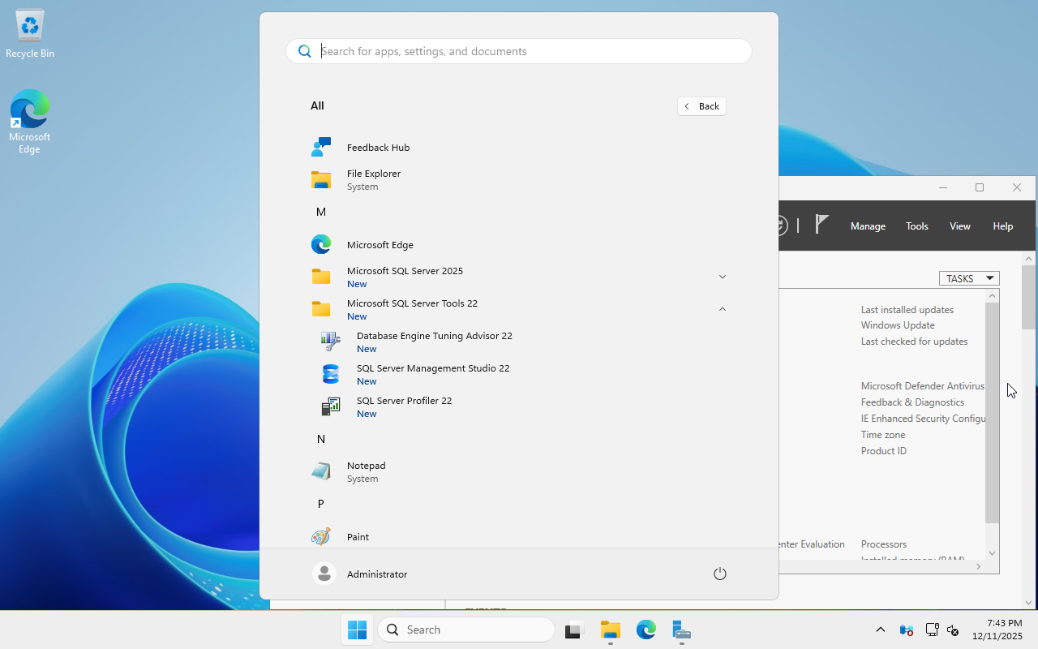The height and width of the screenshot is (649, 1038).
Task: Open Feedback Hub from the app list
Action: click(x=377, y=147)
